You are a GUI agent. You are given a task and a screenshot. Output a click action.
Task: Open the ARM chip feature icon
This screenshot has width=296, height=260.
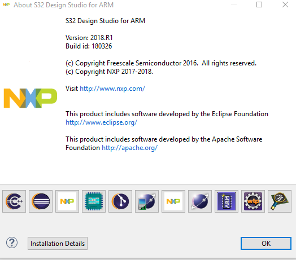227,201
